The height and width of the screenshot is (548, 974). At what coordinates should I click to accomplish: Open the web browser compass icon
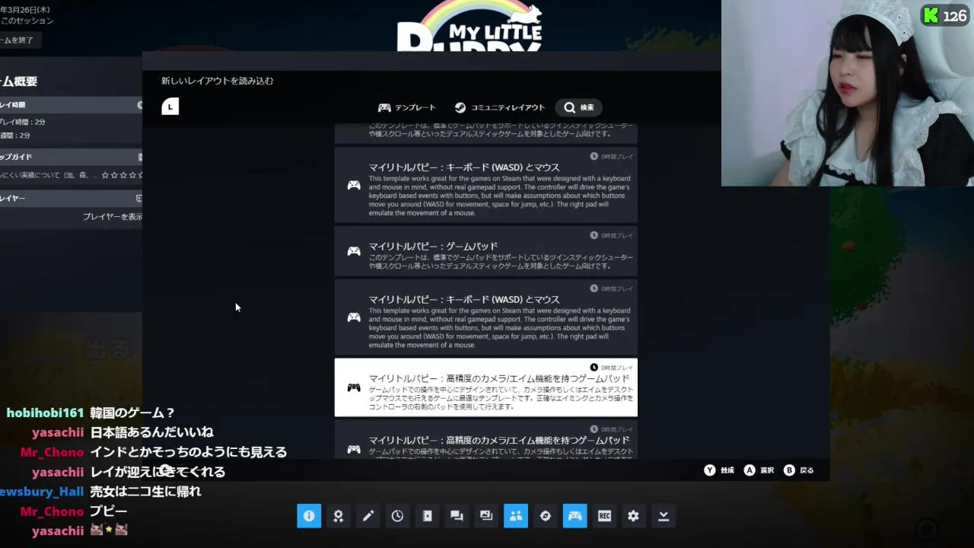(545, 516)
